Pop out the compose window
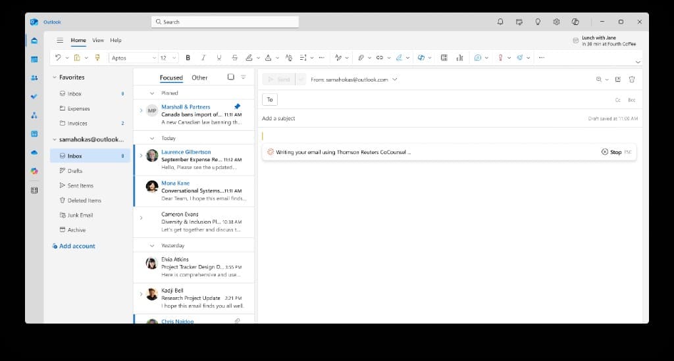The image size is (674, 361). pos(617,80)
